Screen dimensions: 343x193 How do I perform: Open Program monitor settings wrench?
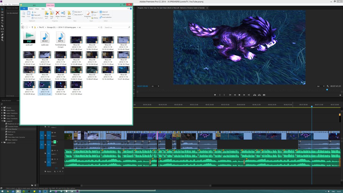click(328, 86)
